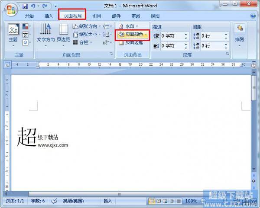The height and width of the screenshot is (208, 260).
Task: Click the horizontal scrollbar thumb
Action: (120, 194)
